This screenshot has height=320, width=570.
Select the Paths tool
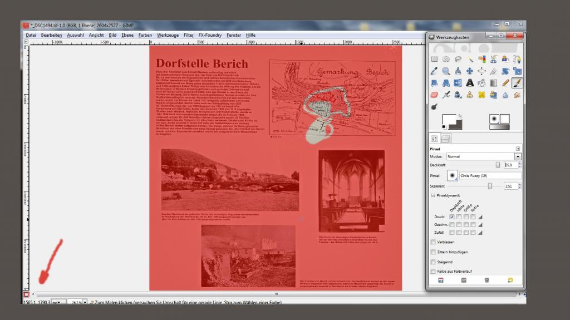click(517, 60)
